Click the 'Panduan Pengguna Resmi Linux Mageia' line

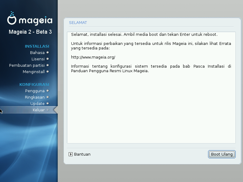click(x=110, y=71)
